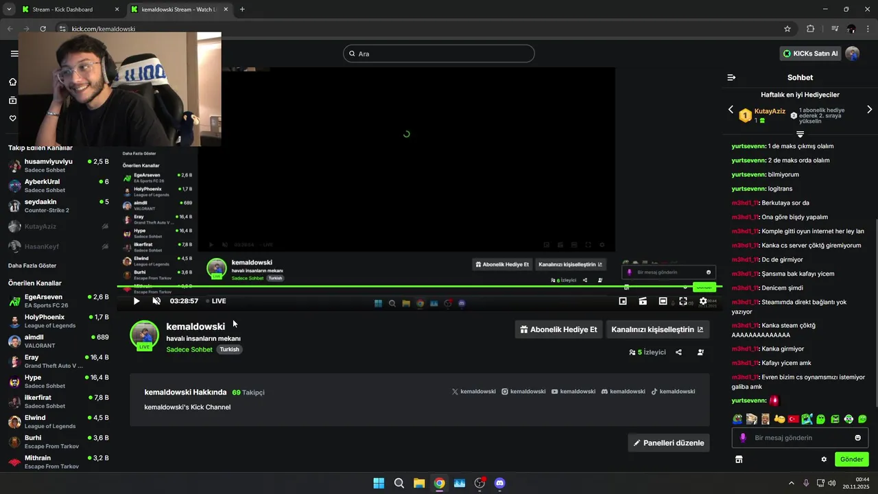878x494 pixels.
Task: Toggle the taskbar microphone indicator
Action: [x=806, y=483]
